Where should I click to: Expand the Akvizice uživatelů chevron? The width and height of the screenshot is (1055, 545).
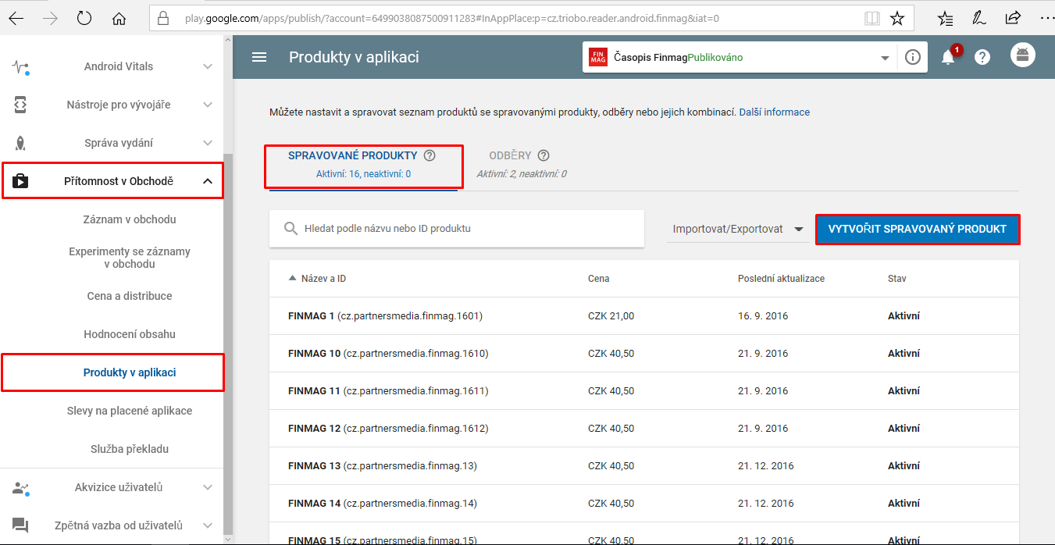pos(208,487)
